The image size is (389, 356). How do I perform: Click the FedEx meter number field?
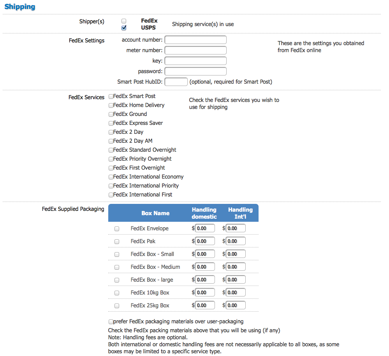coord(195,50)
